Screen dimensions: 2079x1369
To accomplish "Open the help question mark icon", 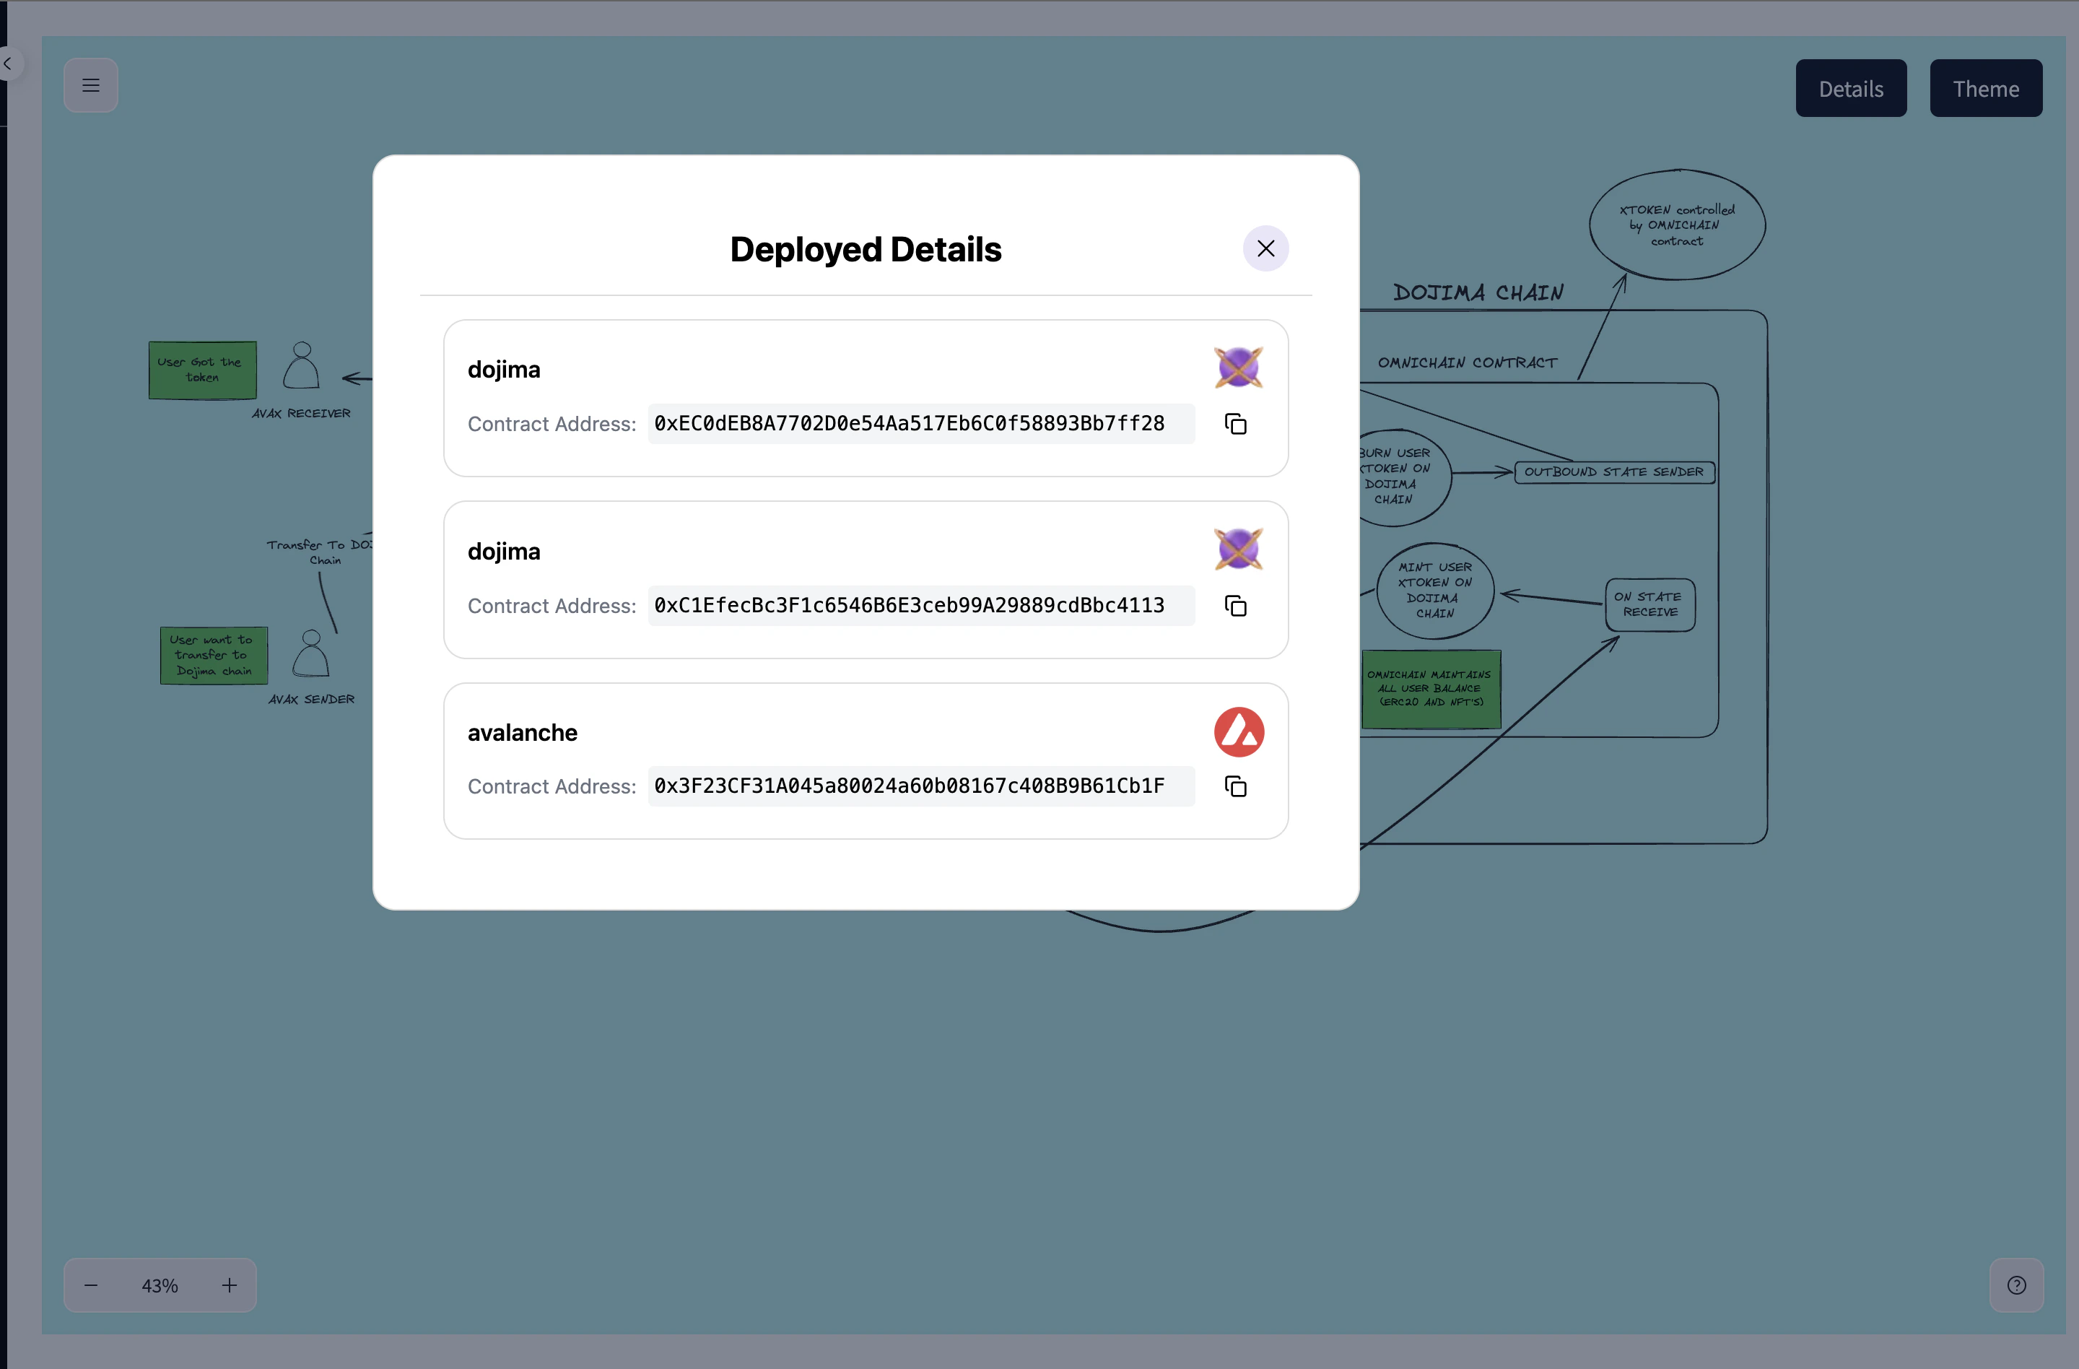I will [2016, 1285].
